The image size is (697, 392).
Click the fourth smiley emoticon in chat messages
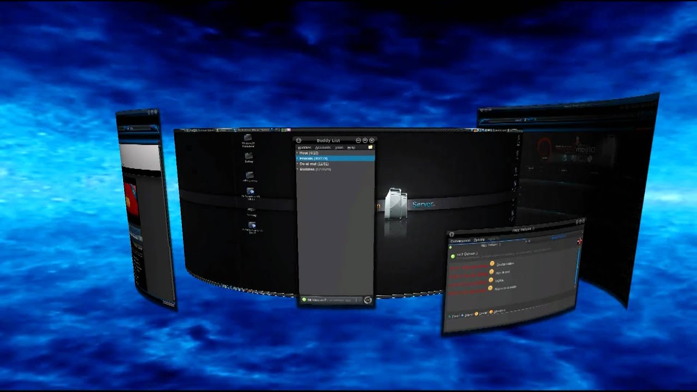tap(490, 288)
